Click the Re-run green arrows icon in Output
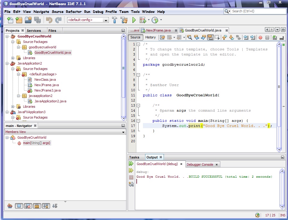The height and width of the screenshot is (220, 288). pyautogui.click(x=131, y=163)
